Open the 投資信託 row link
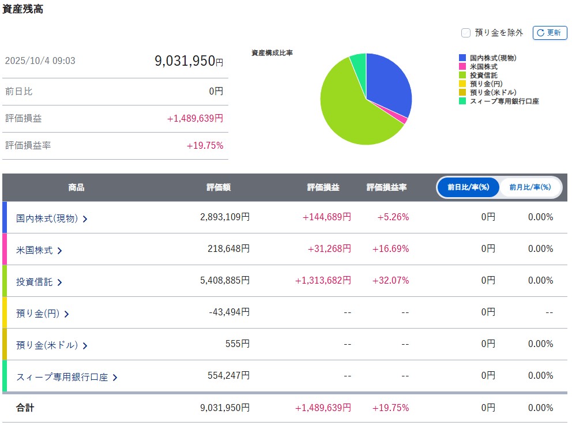This screenshot has width=572, height=426. coord(34,282)
